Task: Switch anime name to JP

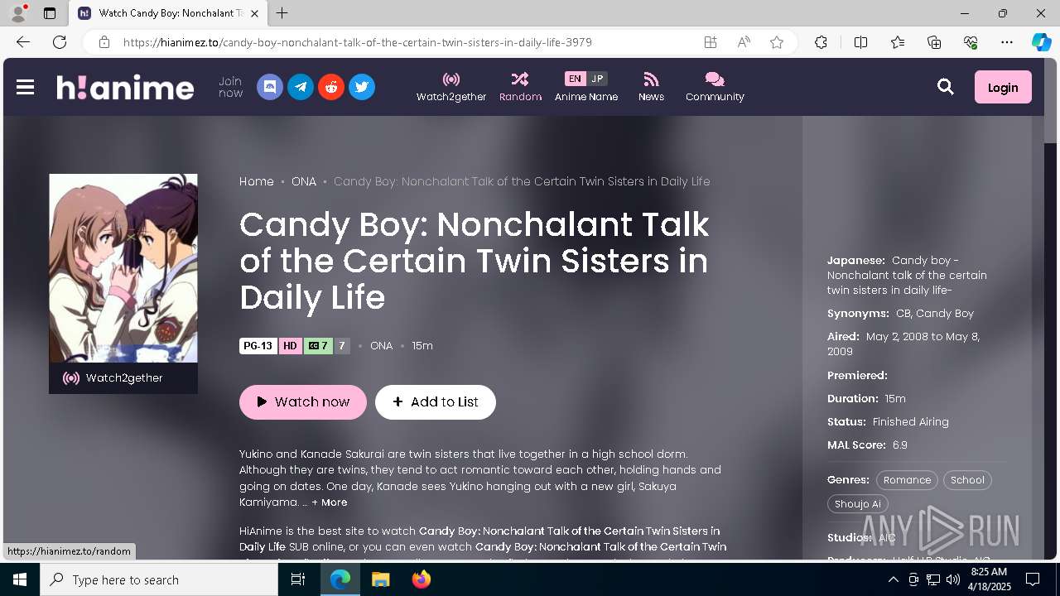Action: click(x=597, y=79)
